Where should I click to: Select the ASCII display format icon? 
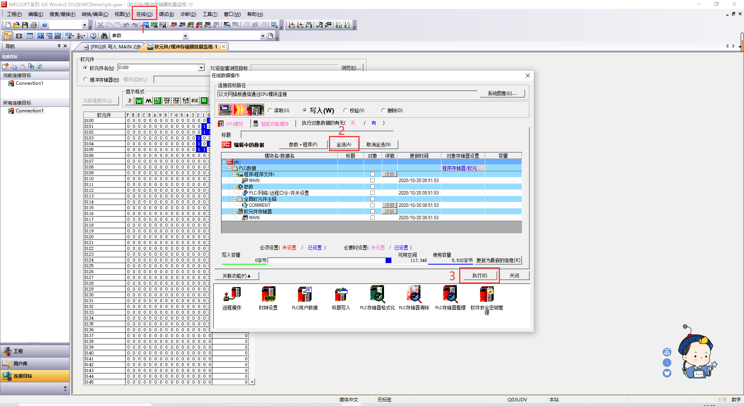[195, 100]
